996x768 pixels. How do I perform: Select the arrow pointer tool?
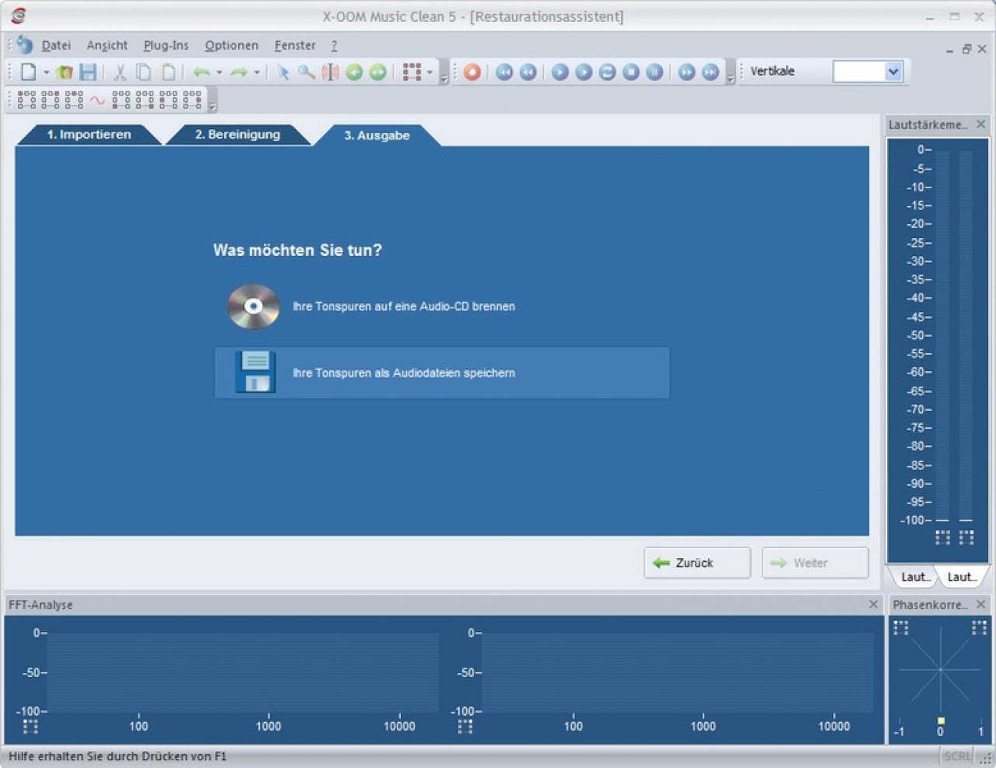tap(283, 72)
